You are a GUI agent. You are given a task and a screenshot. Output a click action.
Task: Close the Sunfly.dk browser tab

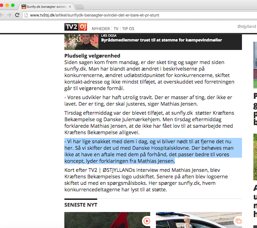click(70, 7)
